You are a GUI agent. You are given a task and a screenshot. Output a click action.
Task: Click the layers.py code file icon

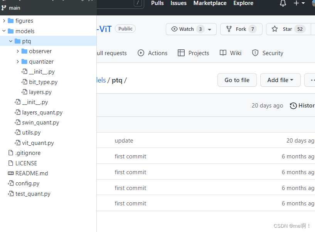24,92
